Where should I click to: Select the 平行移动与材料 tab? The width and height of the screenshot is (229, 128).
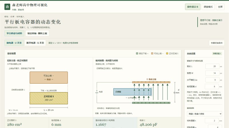pyautogui.click(x=14, y=33)
